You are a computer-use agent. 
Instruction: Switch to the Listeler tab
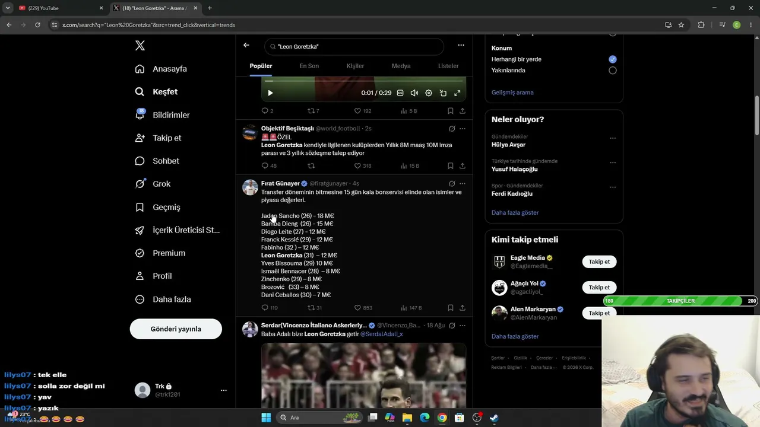448,66
